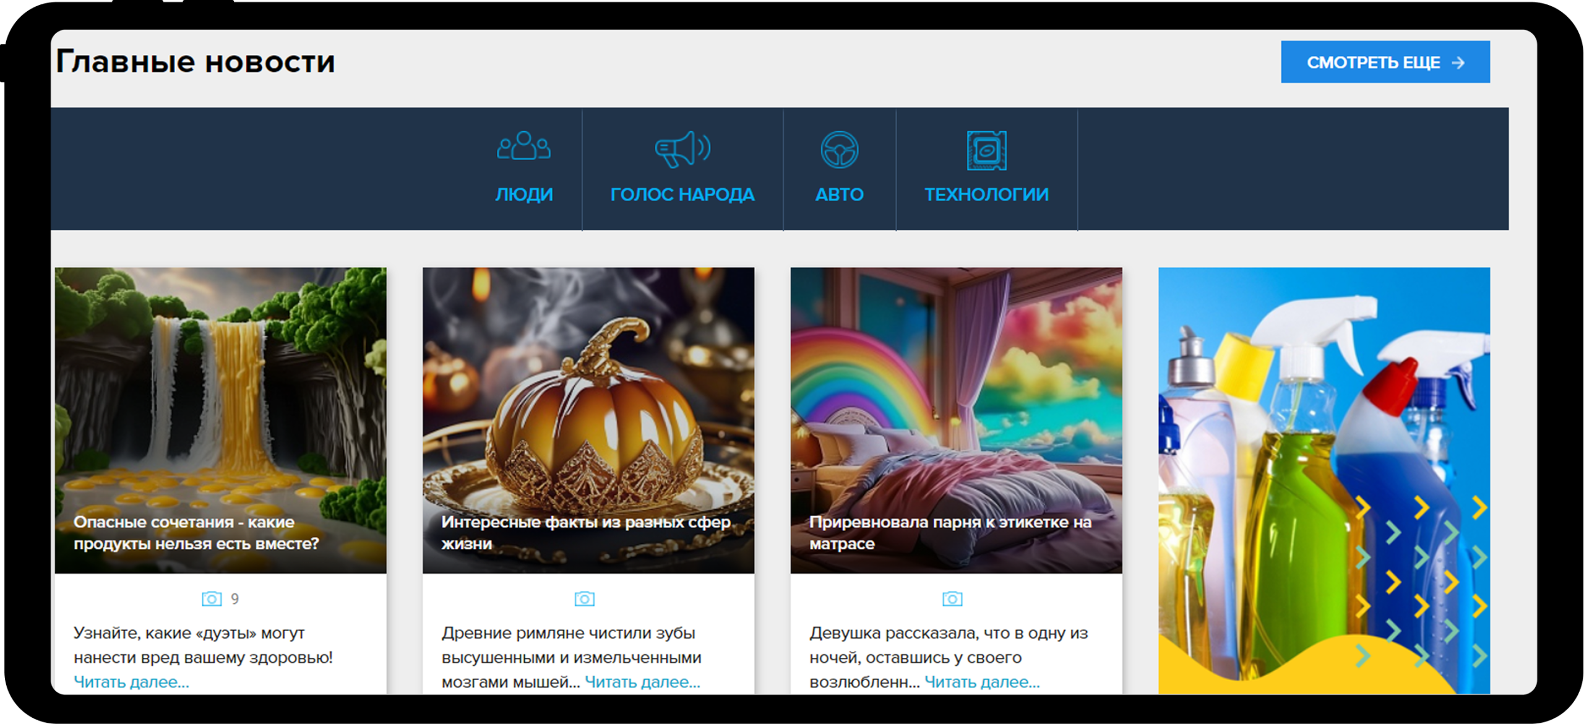Click the megaphone icon for Голос народа
This screenshot has height=724, width=1584.
pos(682,149)
